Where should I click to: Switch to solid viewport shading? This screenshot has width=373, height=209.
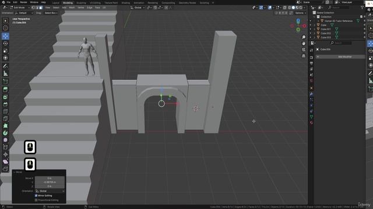point(293,8)
